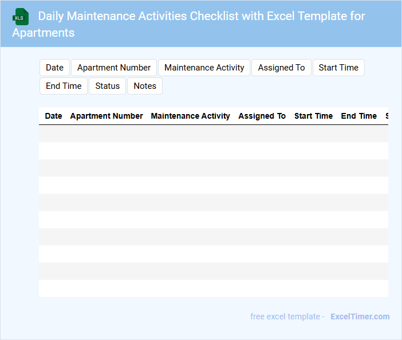Screen dimensions: 402x340
Task: Click the last empty table row
Action: pyautogui.click(x=213, y=288)
